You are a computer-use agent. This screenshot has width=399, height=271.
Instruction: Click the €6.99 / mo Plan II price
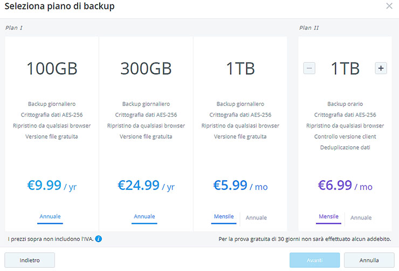click(345, 186)
